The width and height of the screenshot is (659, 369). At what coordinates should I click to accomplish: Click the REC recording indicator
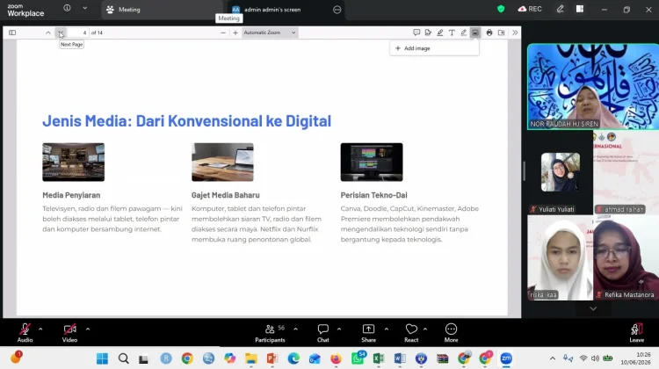(530, 9)
